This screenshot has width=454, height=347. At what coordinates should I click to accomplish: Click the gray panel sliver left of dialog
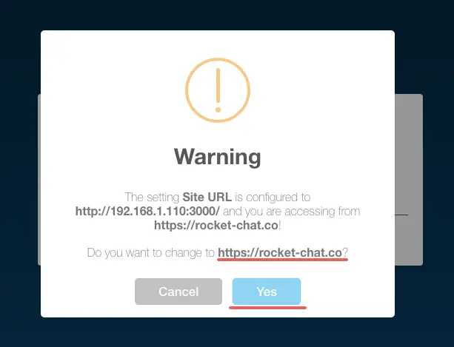click(x=39, y=179)
